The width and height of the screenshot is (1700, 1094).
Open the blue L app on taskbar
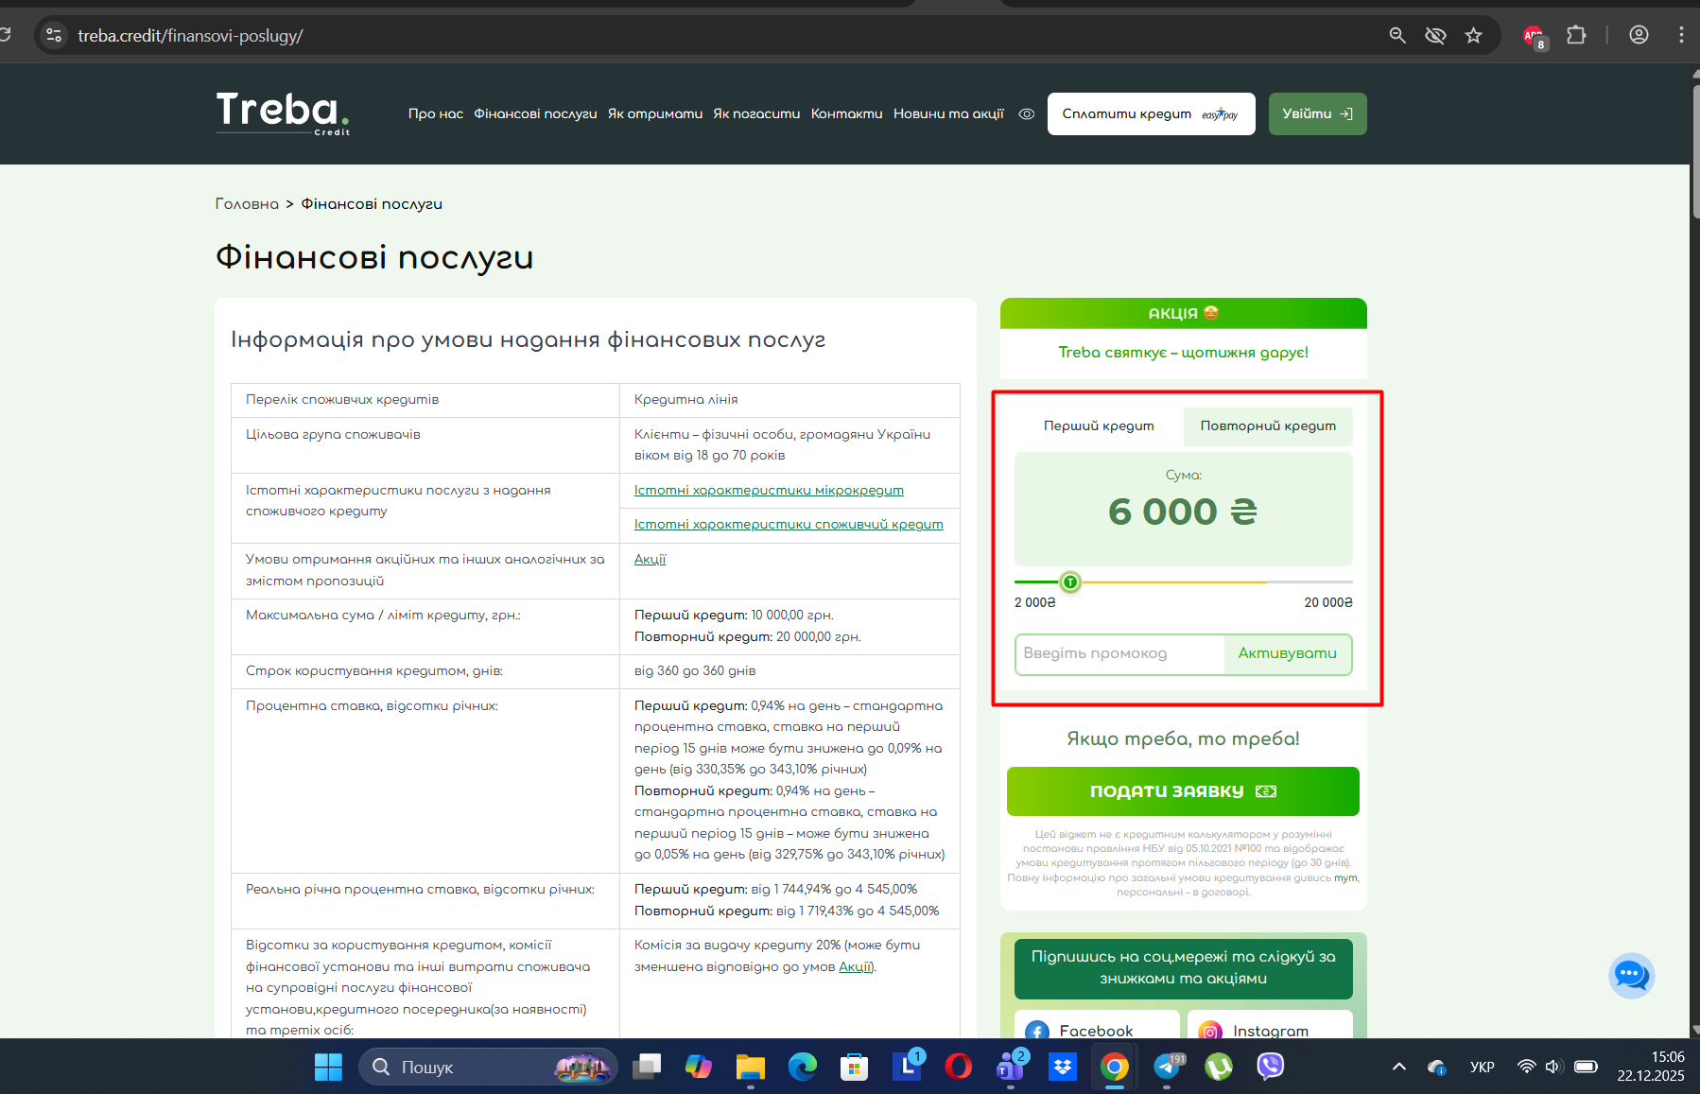click(x=907, y=1067)
